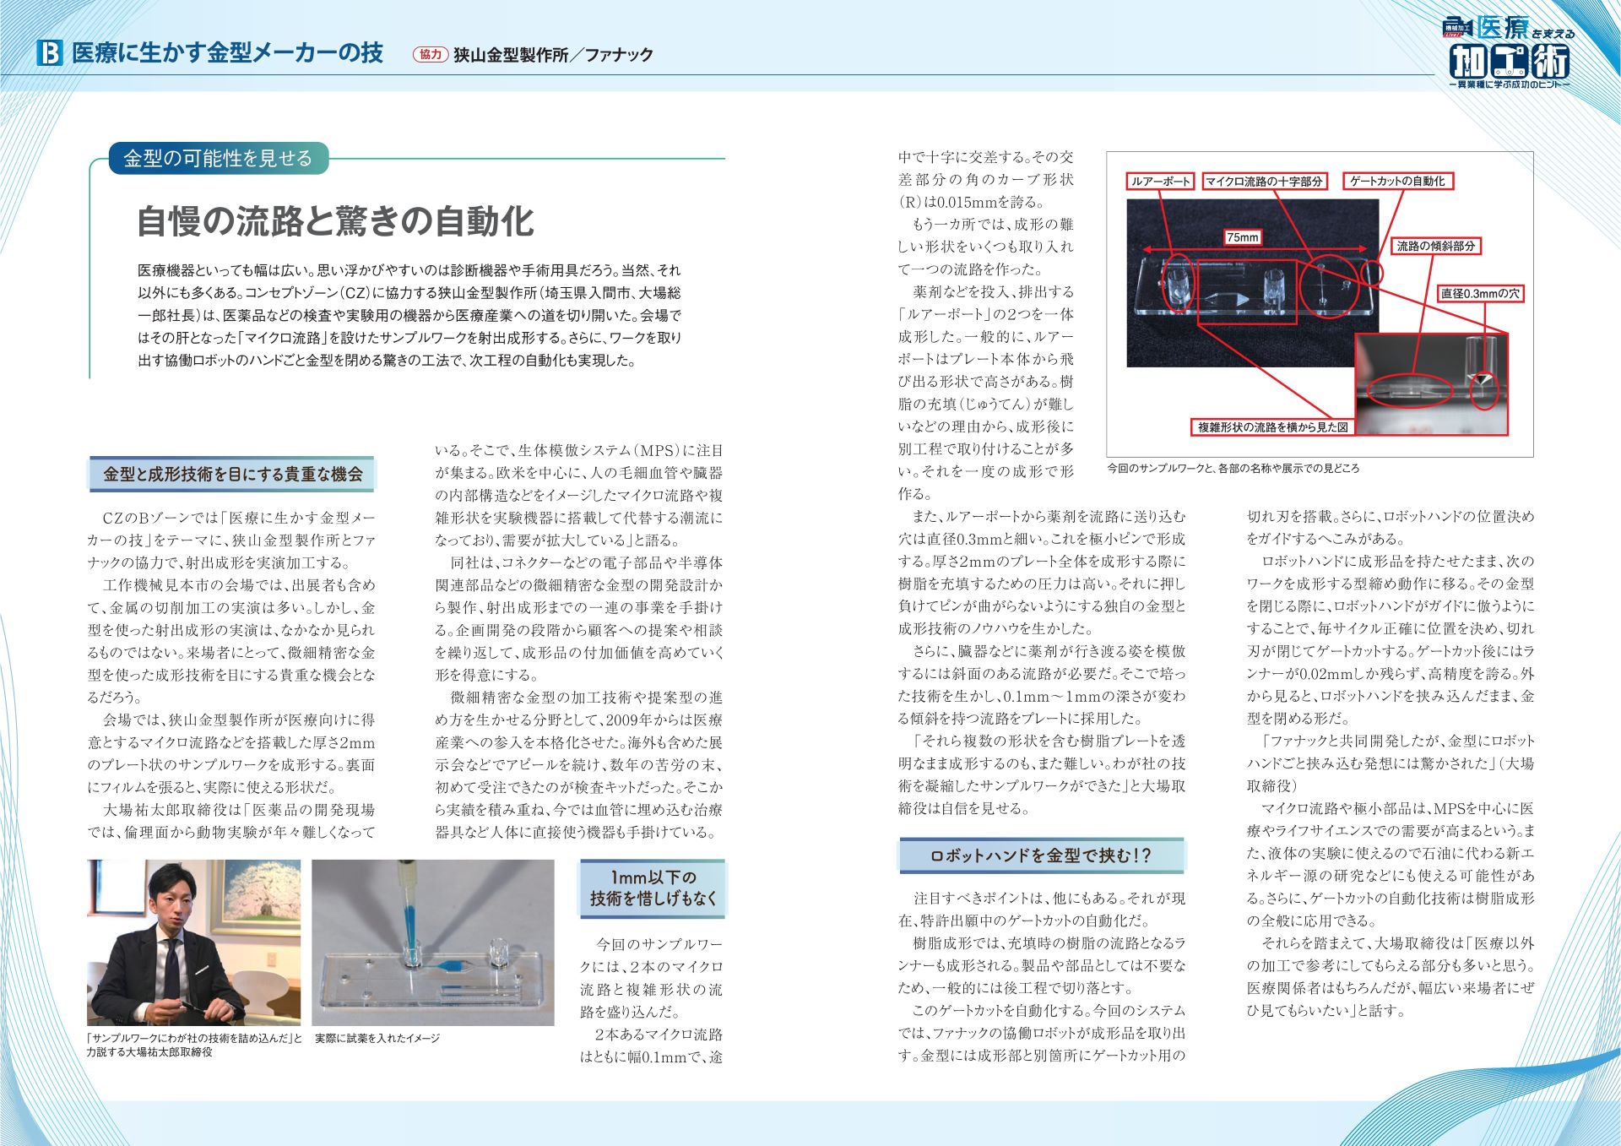Click the 金型の可能性を見せる heading tag
The height and width of the screenshot is (1146, 1621).
click(218, 159)
